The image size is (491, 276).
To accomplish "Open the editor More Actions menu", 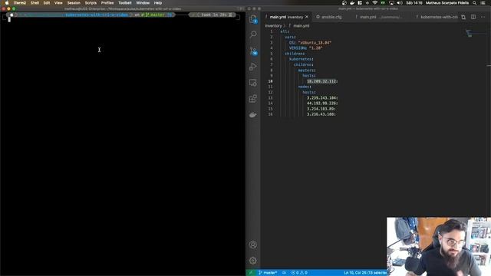I will pyautogui.click(x=483, y=17).
